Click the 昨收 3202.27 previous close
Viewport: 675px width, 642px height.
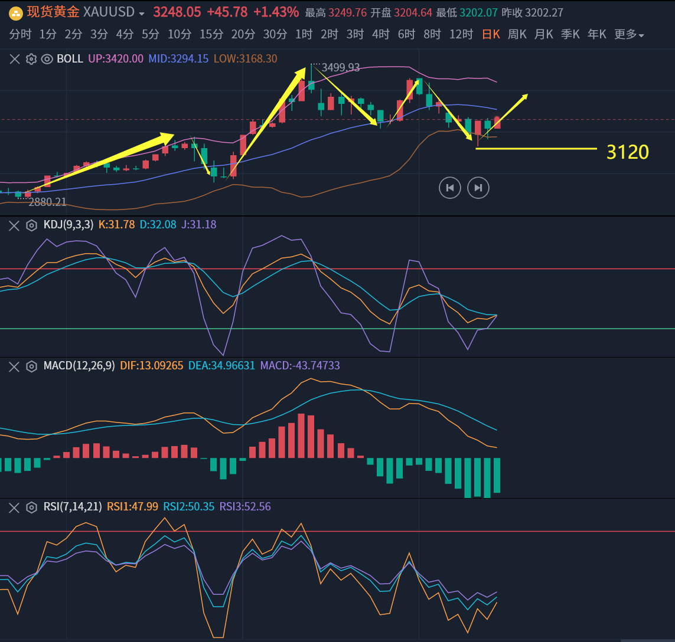532,13
